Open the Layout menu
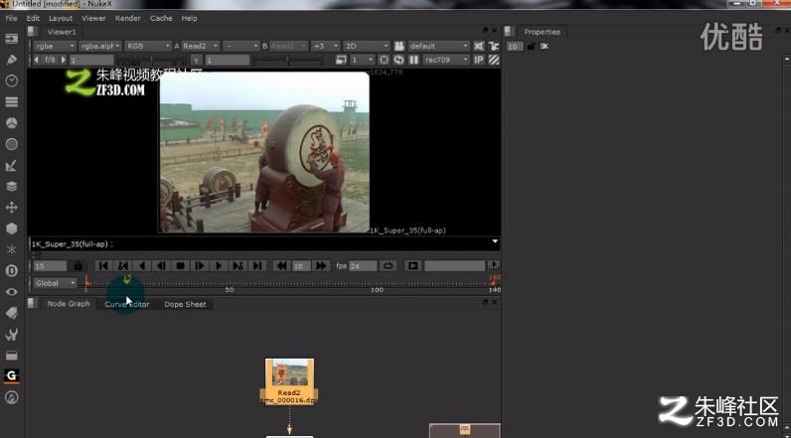791x438 pixels. [x=61, y=18]
